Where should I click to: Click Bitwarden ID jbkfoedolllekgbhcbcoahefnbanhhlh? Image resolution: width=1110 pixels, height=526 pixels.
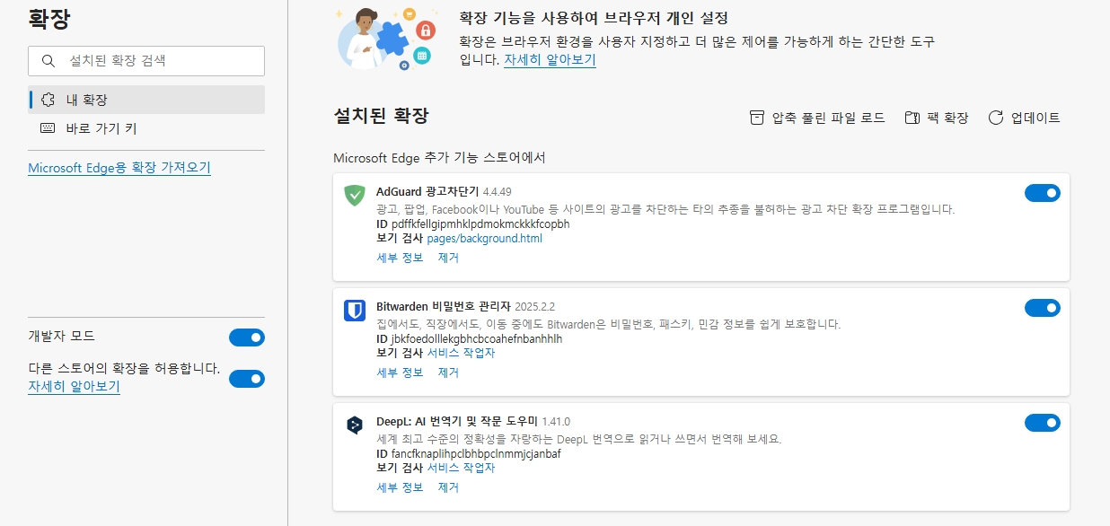click(x=477, y=339)
